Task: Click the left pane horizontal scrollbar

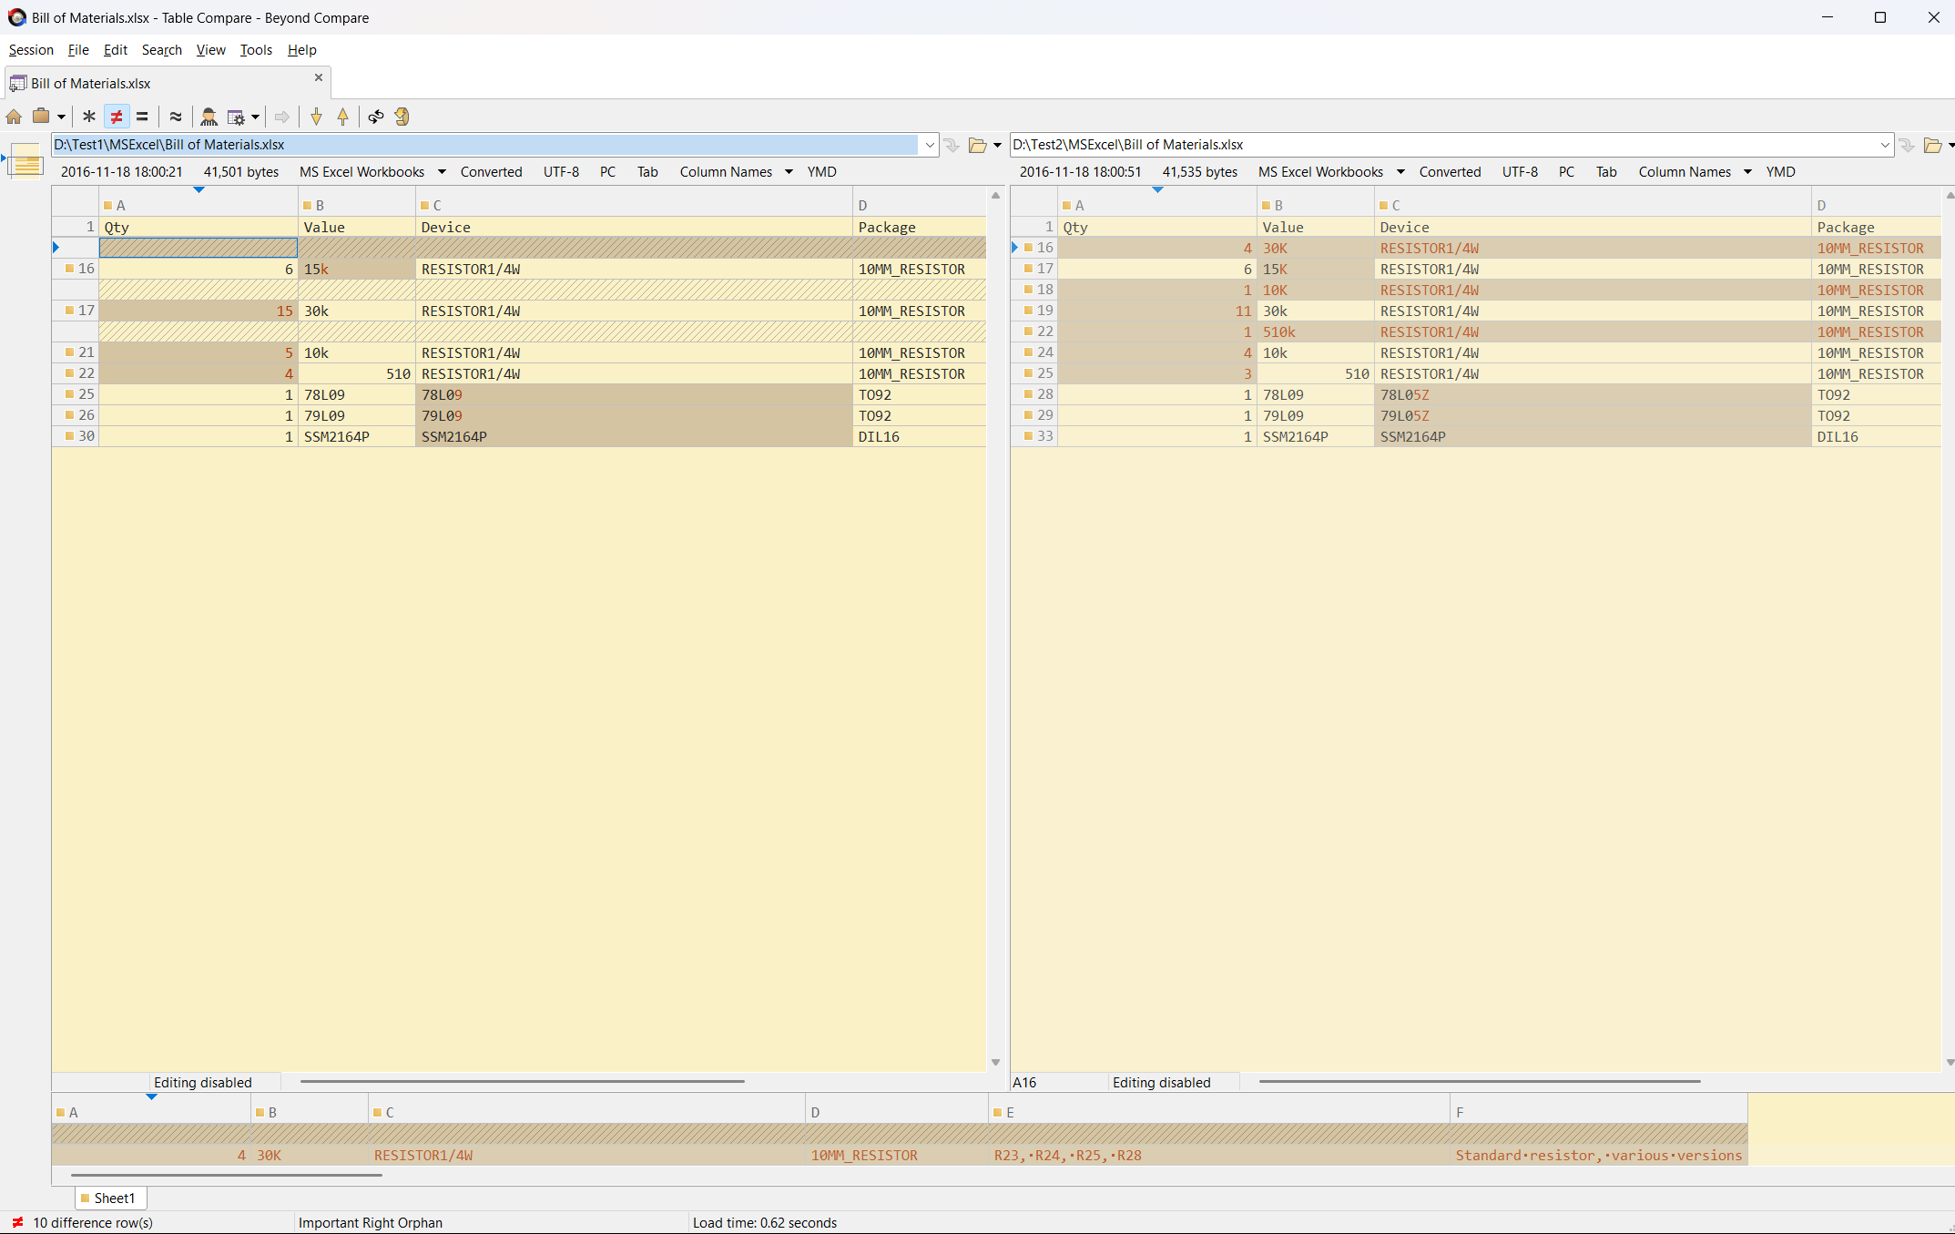Action: (523, 1082)
